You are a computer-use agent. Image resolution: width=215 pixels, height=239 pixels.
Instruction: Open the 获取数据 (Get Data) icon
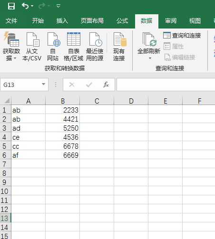11,39
